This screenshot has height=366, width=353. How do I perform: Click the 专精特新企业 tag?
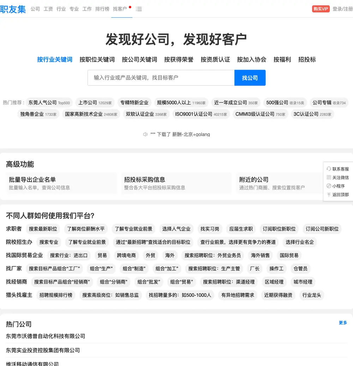click(x=134, y=103)
